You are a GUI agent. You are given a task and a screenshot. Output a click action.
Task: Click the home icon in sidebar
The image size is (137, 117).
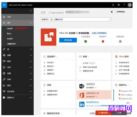(x=4, y=17)
